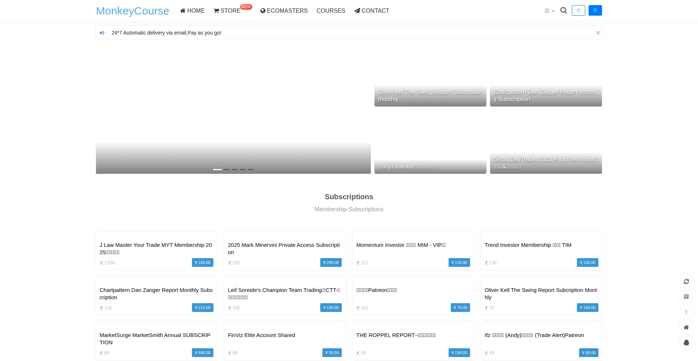This screenshot has height=361, width=698.
Task: Click the search magnifier icon
Action: coord(563,11)
